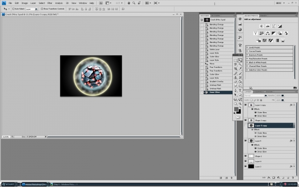Select the Paint Bucket tool
299x187 pixels.
tap(240, 82)
